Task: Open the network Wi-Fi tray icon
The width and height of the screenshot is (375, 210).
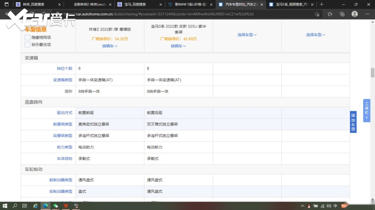Action: click(x=323, y=206)
